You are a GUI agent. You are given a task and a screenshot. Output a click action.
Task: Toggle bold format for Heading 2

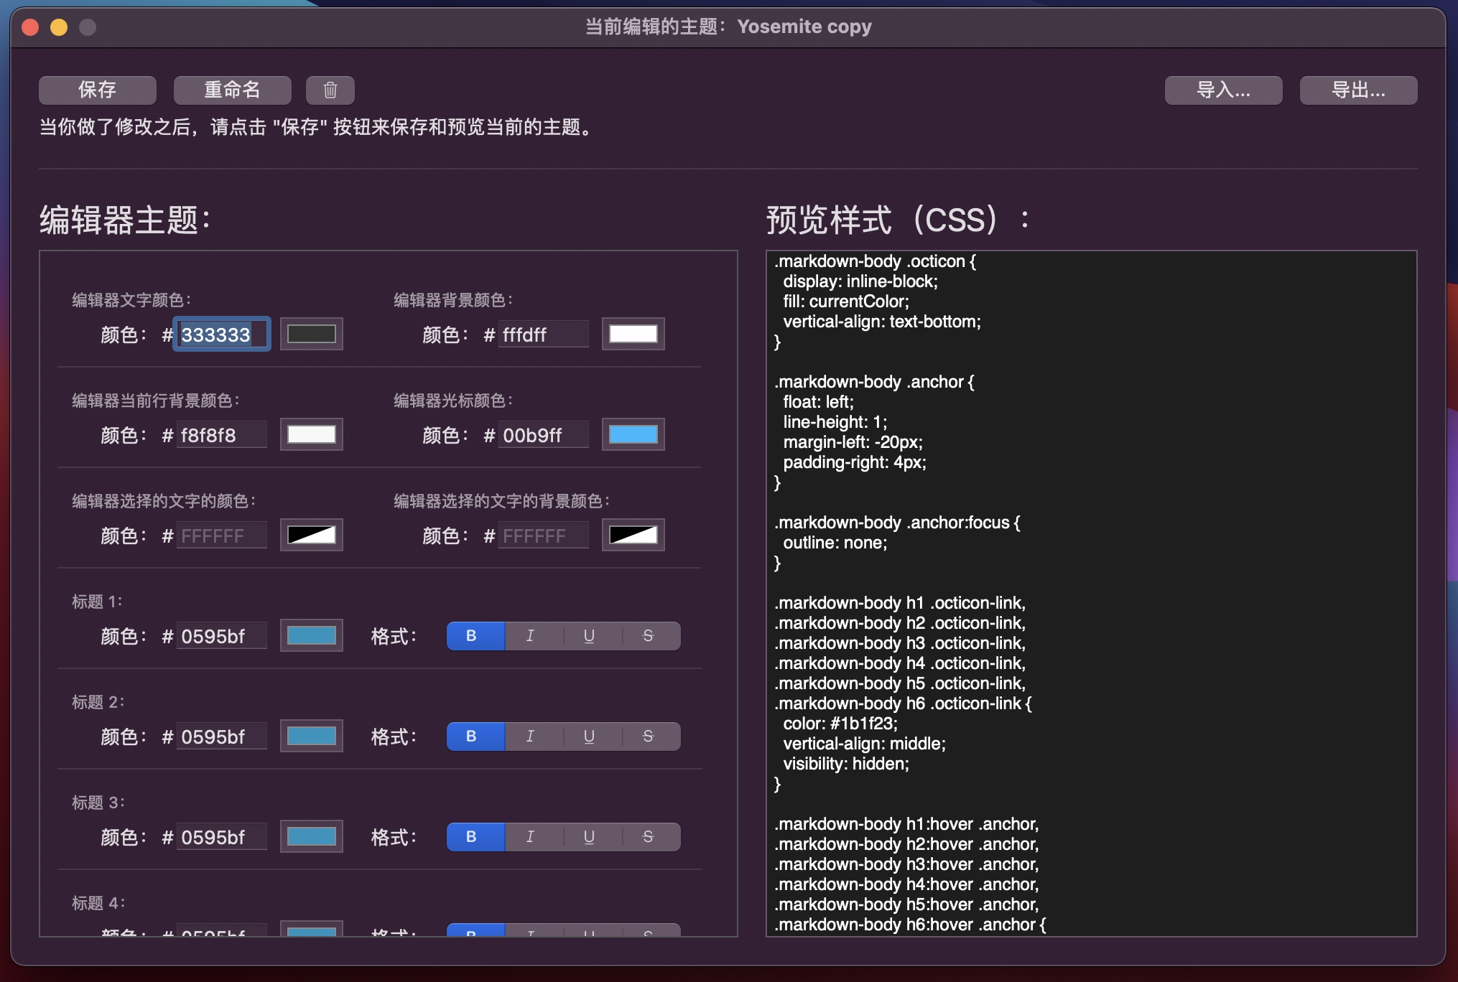471,736
